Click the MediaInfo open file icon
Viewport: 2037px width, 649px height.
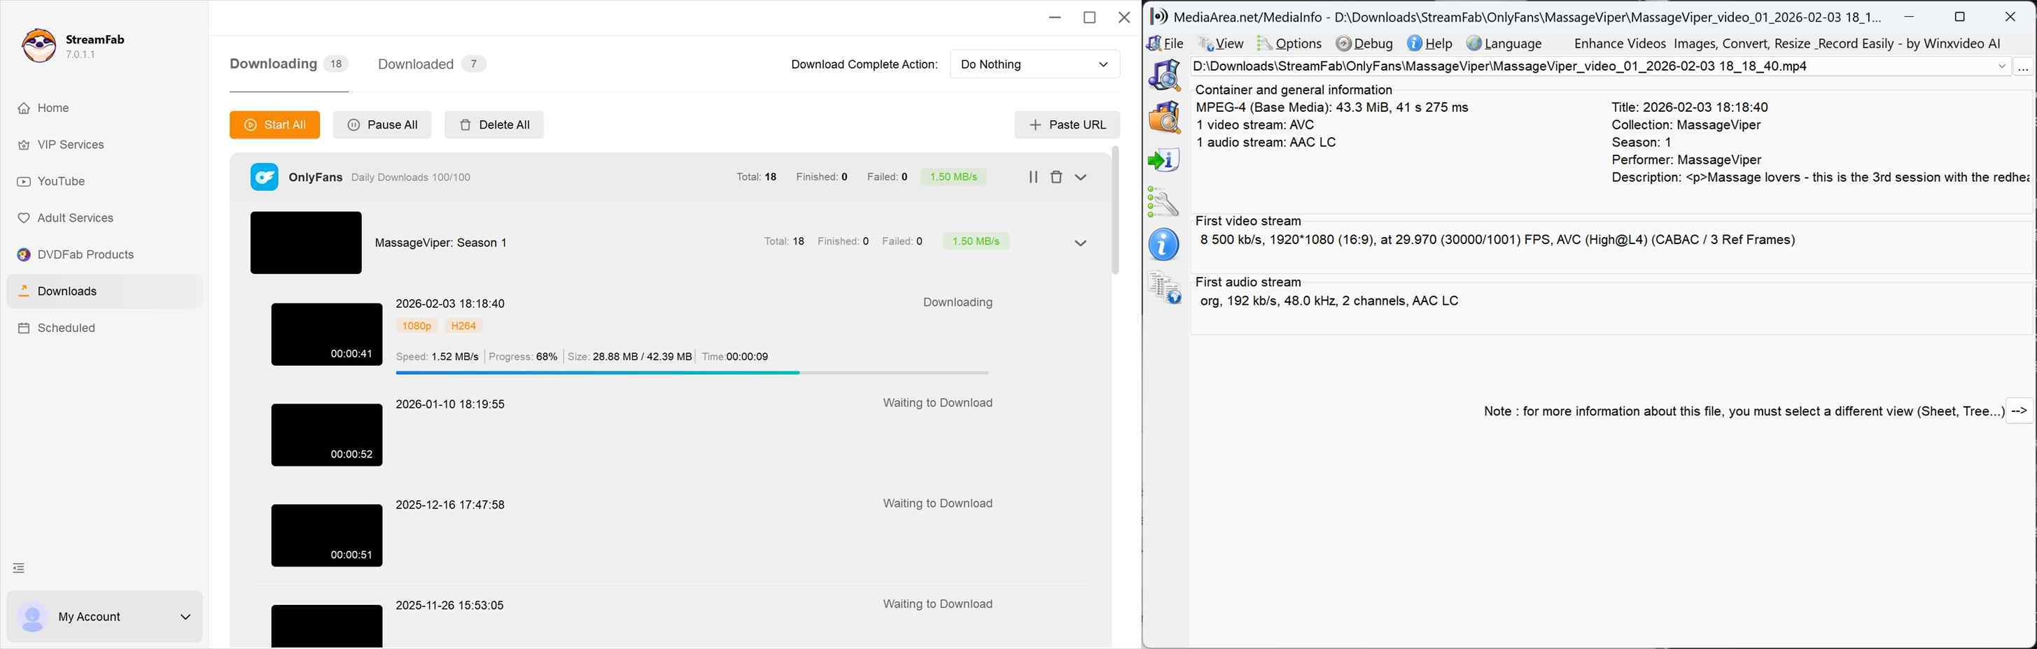[x=1164, y=76]
